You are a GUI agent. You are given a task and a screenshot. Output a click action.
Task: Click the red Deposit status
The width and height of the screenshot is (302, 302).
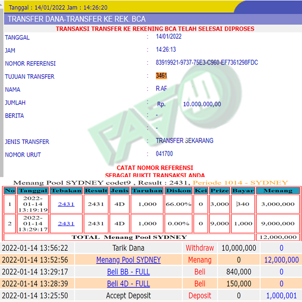tap(200, 296)
